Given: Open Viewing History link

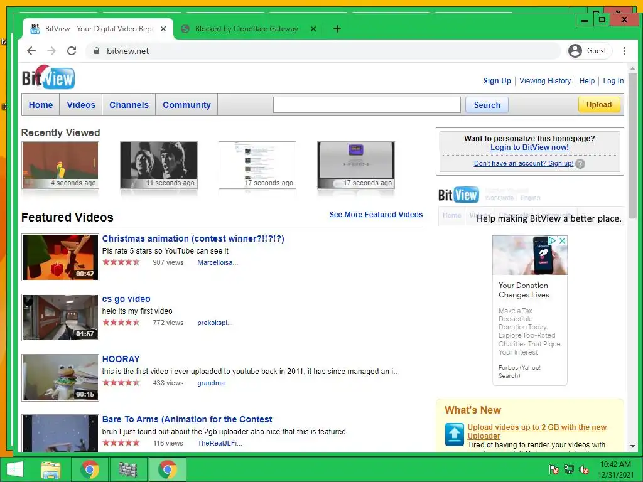Looking at the screenshot, I should pyautogui.click(x=545, y=81).
